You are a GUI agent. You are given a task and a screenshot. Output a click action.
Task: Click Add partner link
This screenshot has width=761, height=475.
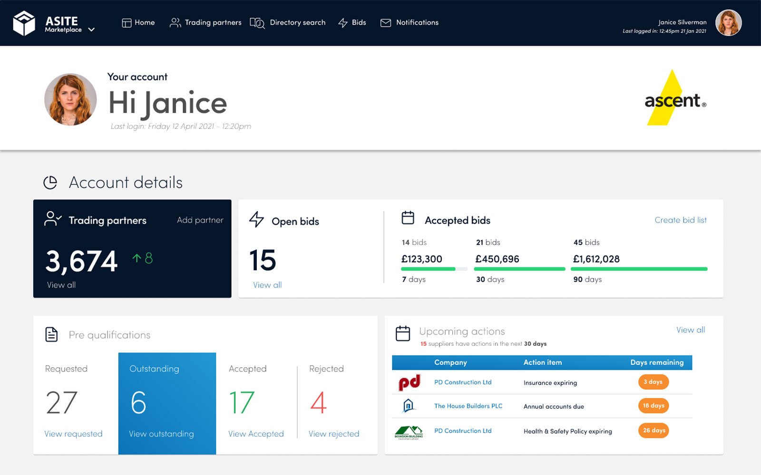pyautogui.click(x=200, y=220)
